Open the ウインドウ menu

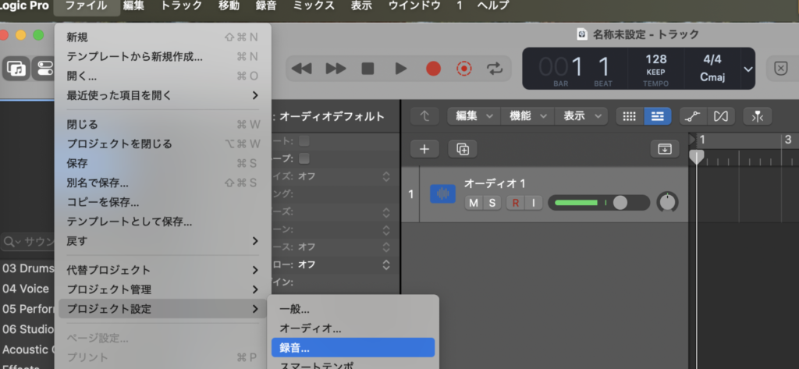414,6
